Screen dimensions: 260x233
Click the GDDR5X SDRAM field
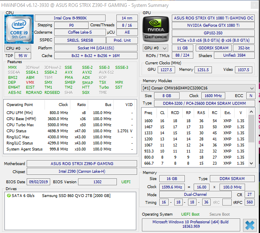pos(213,48)
